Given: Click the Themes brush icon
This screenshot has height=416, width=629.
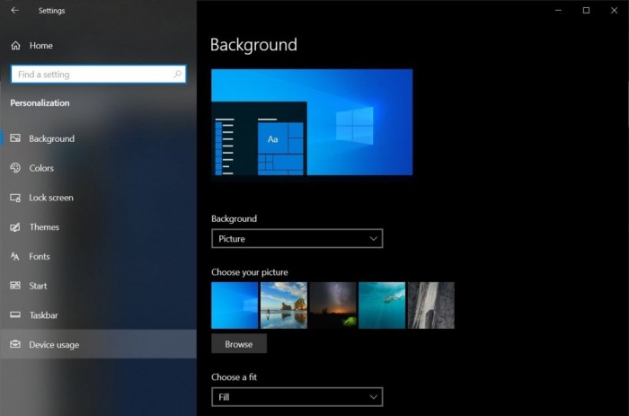Looking at the screenshot, I should tap(15, 227).
